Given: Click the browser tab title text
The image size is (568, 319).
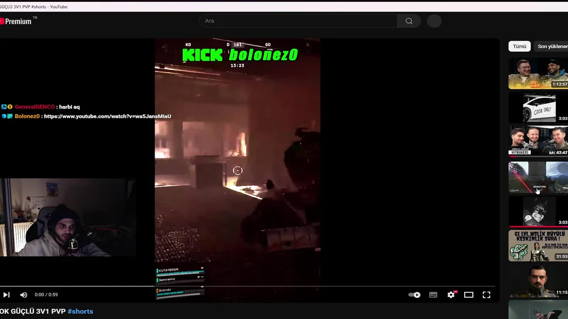Looking at the screenshot, I should click(x=34, y=7).
